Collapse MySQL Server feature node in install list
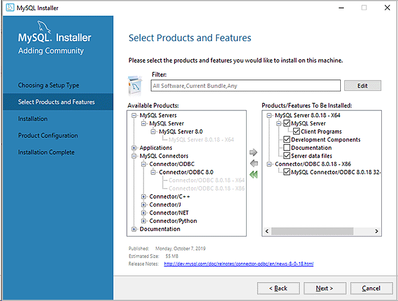Image resolution: width=398 pixels, height=301 pixels. (x=279, y=124)
